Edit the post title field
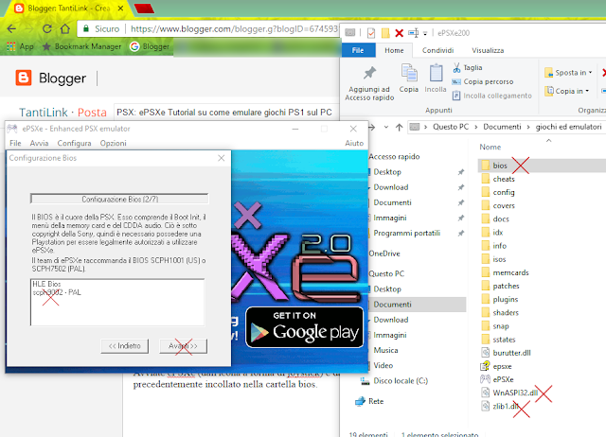Viewport: 606px width, 437px height. [226, 113]
